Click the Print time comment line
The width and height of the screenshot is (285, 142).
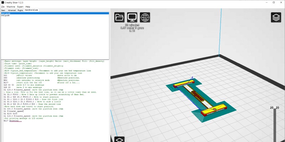point(18,64)
